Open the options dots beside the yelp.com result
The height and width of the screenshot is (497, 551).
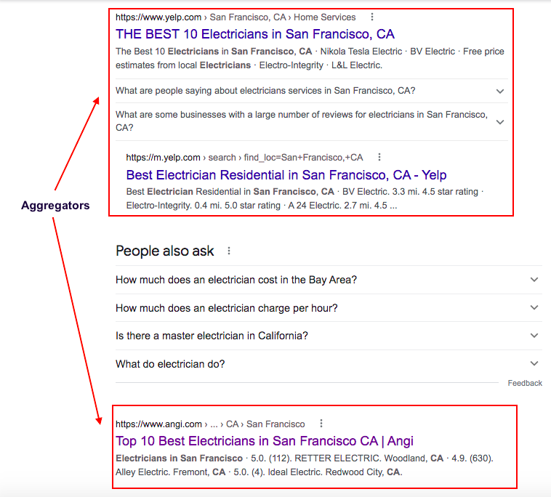(x=372, y=17)
